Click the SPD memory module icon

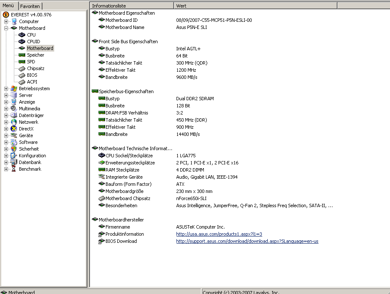tap(22, 62)
